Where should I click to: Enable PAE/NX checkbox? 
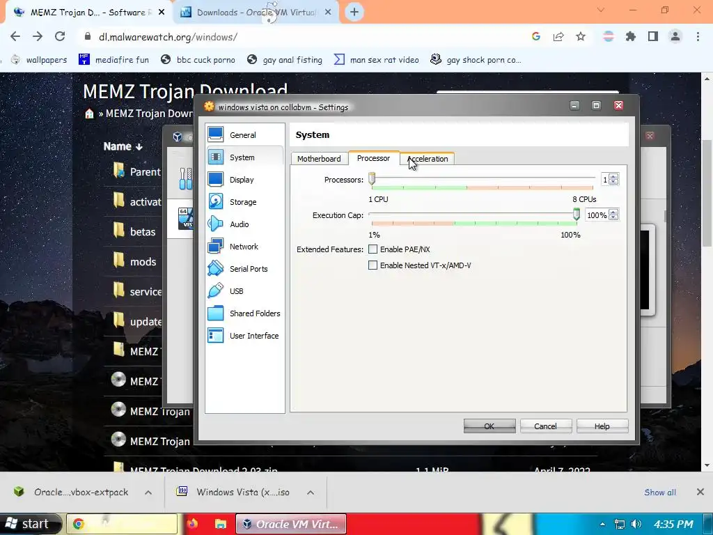[373, 249]
